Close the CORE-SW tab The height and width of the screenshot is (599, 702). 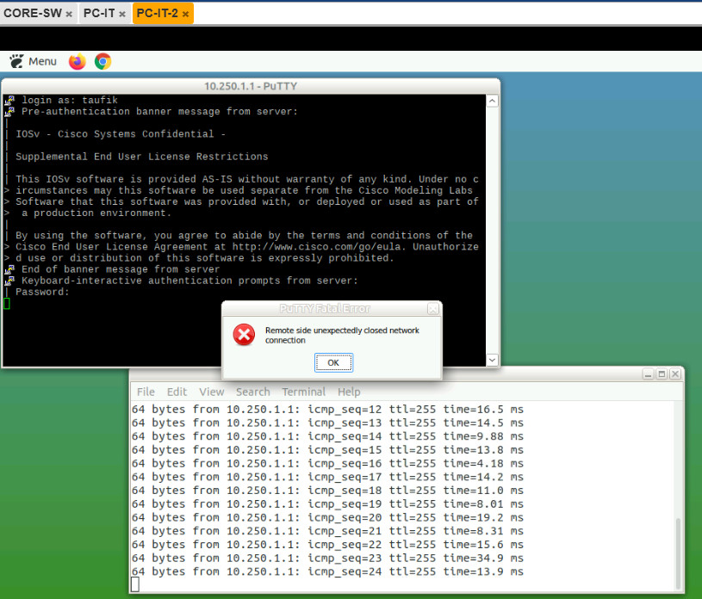pos(69,14)
